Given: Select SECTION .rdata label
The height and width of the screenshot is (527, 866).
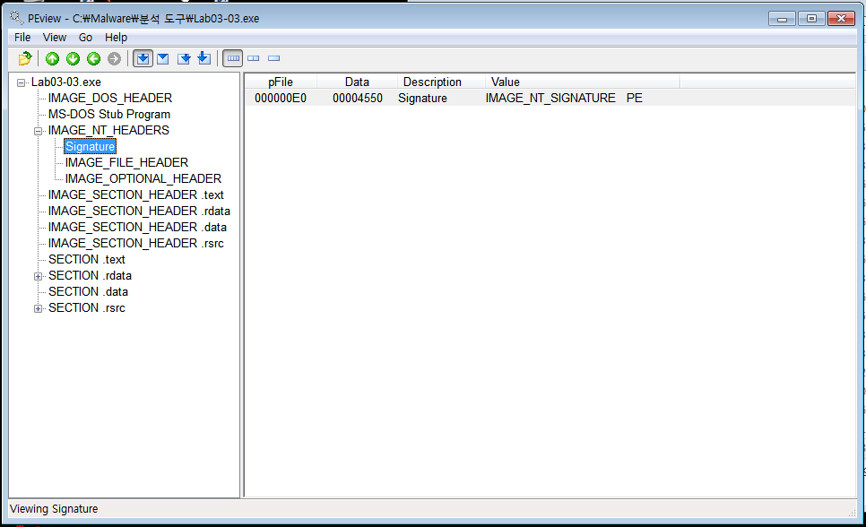Looking at the screenshot, I should 90,276.
